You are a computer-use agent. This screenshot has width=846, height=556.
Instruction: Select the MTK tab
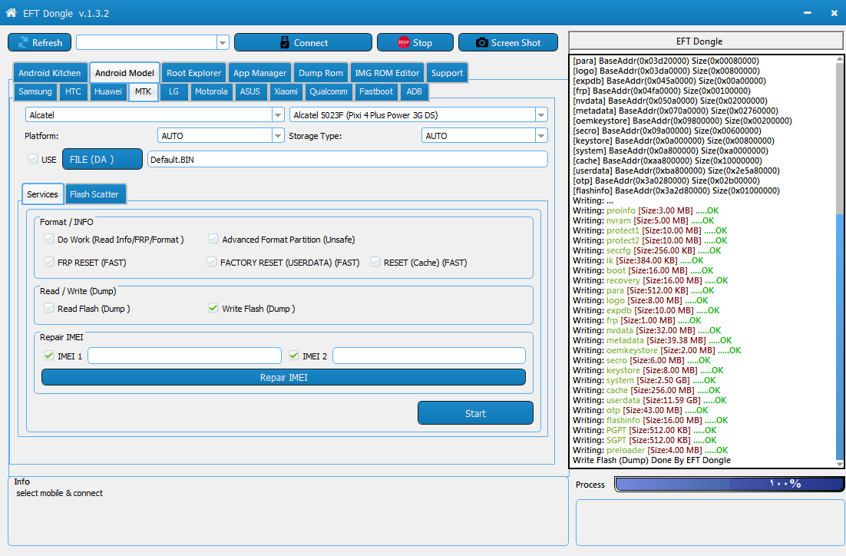(x=143, y=91)
